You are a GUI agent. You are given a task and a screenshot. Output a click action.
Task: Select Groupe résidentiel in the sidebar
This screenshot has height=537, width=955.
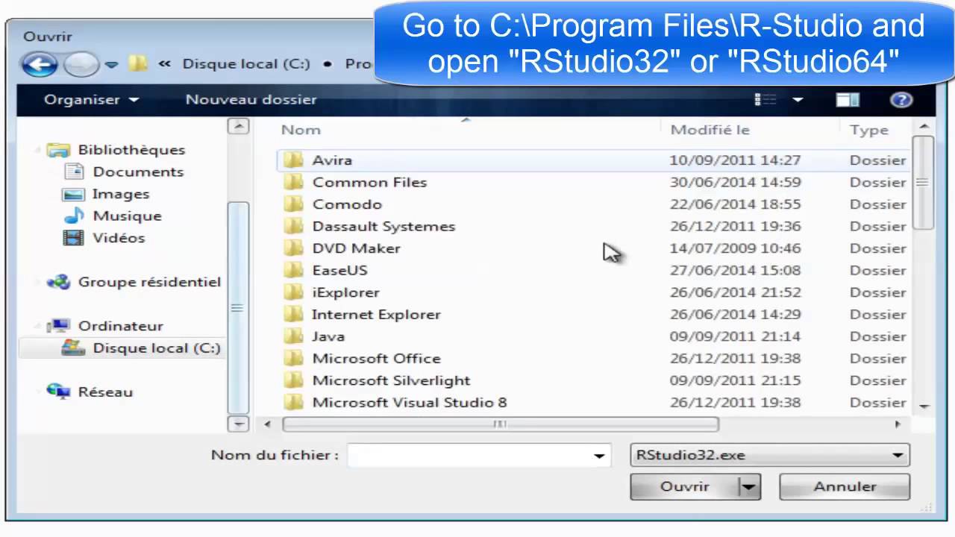click(x=149, y=282)
